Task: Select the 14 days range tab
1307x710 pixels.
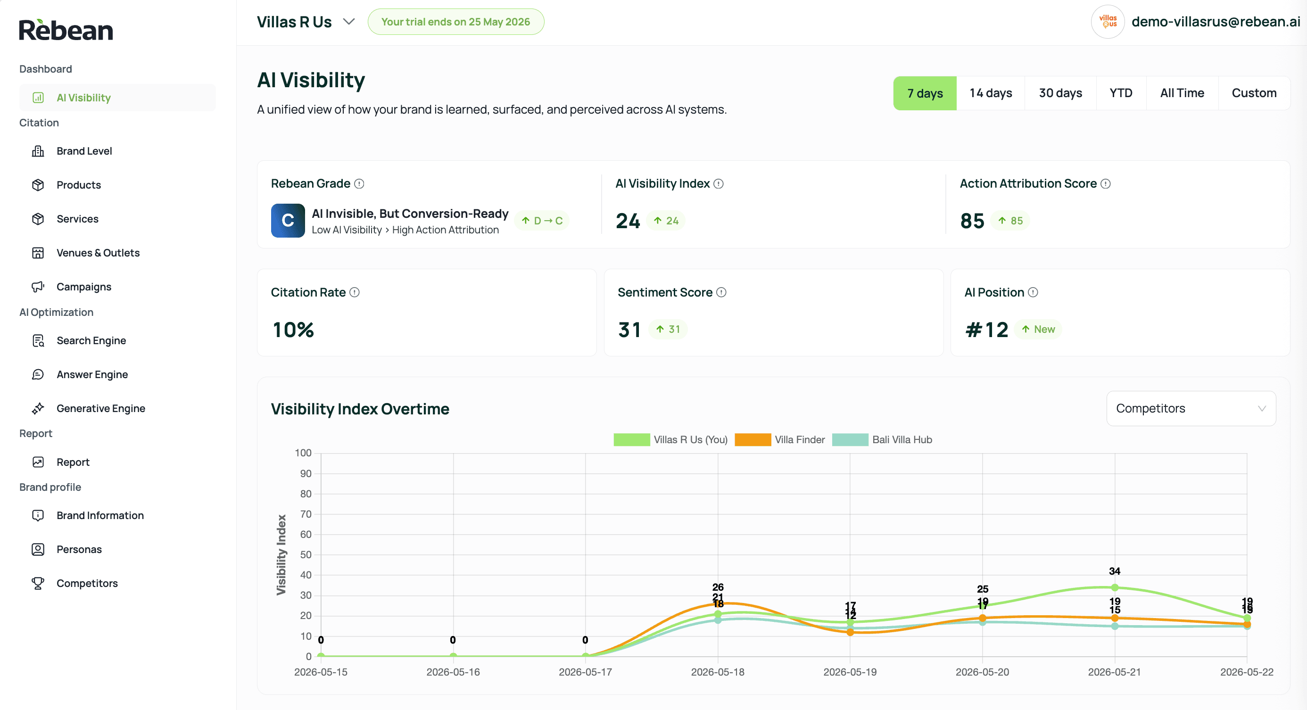Action: 991,93
